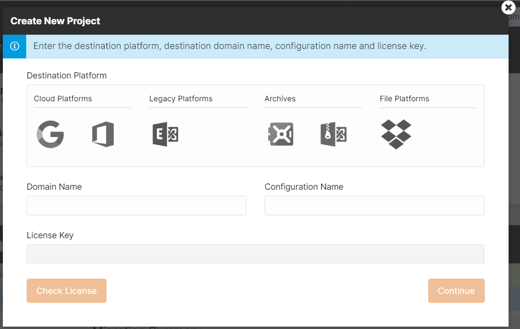520x329 pixels.
Task: Select Dropbox under File Platforms
Action: pos(396,134)
